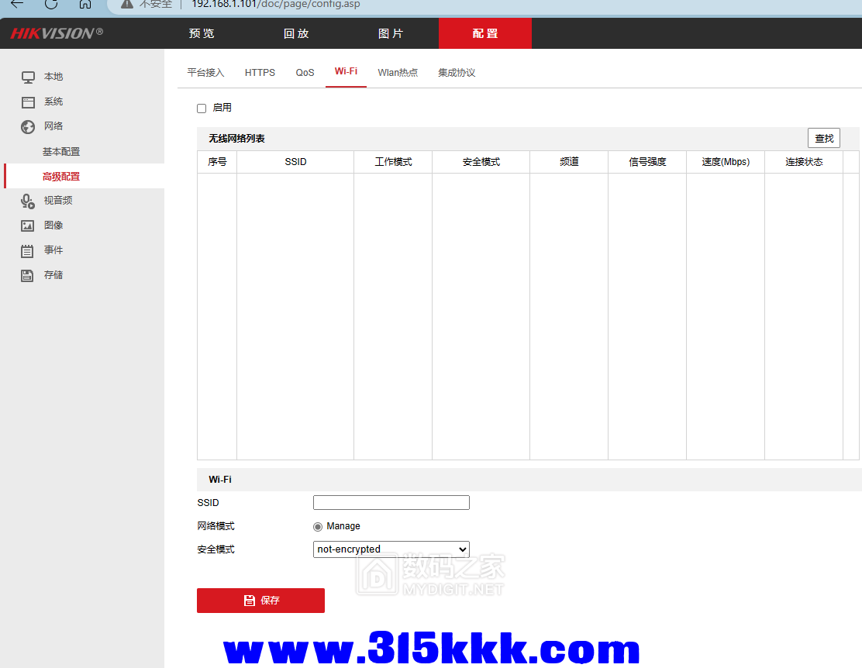Select the Manage network mode radio
This screenshot has height=668, width=862.
[x=318, y=527]
